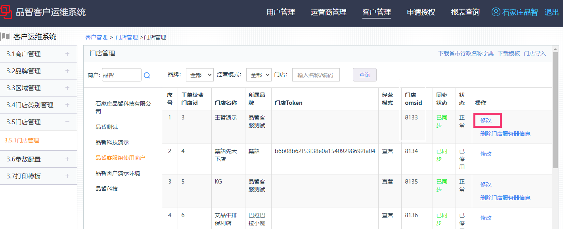The height and width of the screenshot is (229, 563).
Task: Expand 3.3区域管理 with its plus icon
Action: click(67, 88)
